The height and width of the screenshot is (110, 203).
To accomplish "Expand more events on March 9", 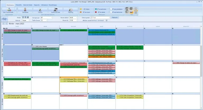I will pyautogui.click(x=114, y=76).
